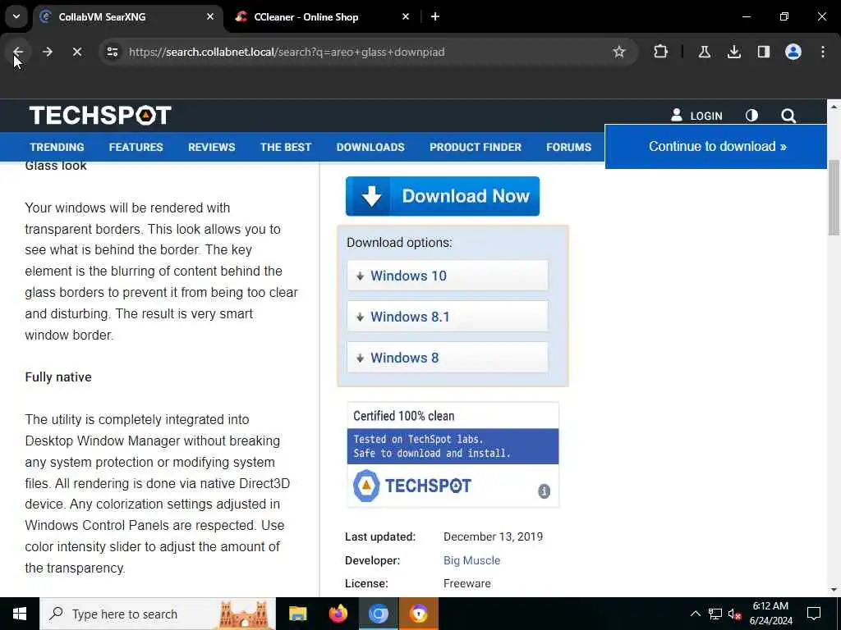The image size is (841, 630).
Task: Open Chrome Labs flask icon
Action: [704, 52]
